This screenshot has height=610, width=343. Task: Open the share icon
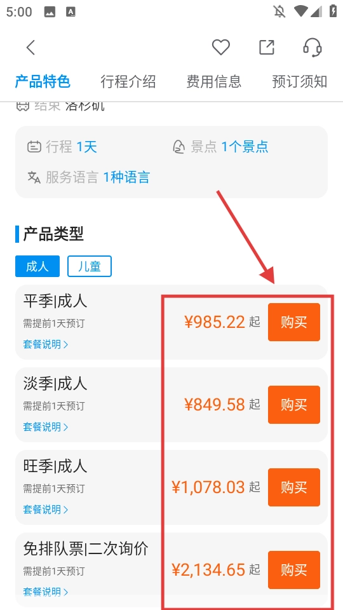[x=267, y=48]
